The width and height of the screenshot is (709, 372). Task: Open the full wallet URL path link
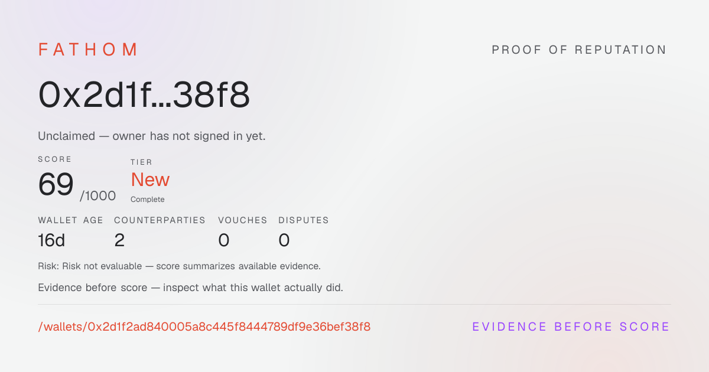(x=204, y=327)
